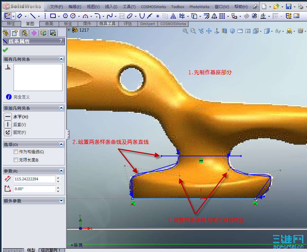The image size is (307, 252).
Task: Open the 文件(F) File menu
Action: click(56, 7)
